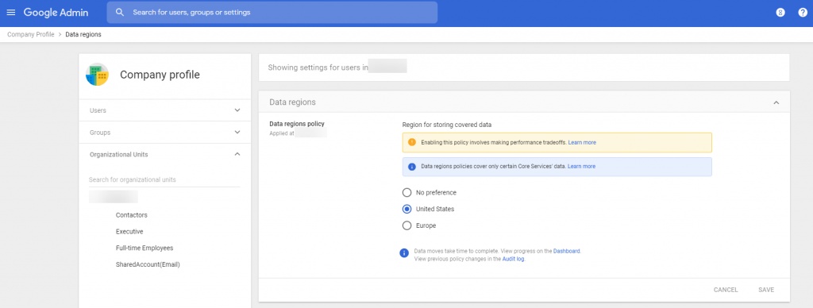Open the Help question mark icon

tap(803, 13)
